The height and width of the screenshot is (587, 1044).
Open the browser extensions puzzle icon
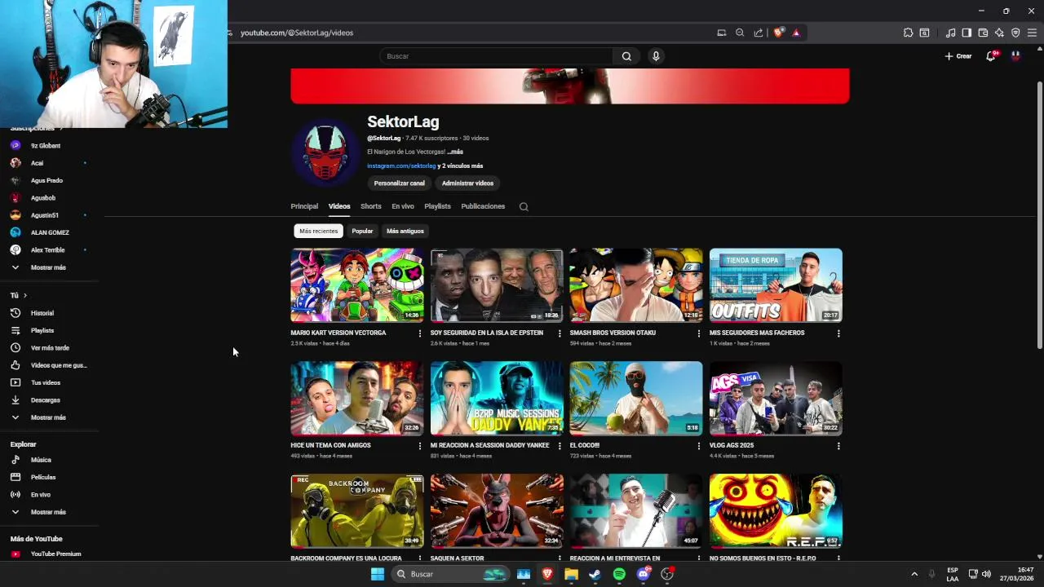(908, 33)
